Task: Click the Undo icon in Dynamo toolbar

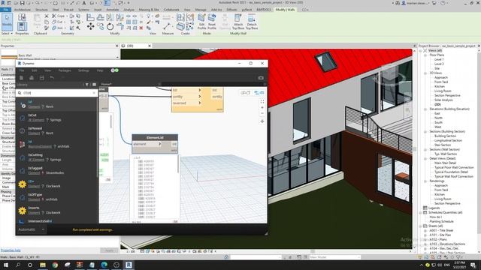Action: [52, 78]
